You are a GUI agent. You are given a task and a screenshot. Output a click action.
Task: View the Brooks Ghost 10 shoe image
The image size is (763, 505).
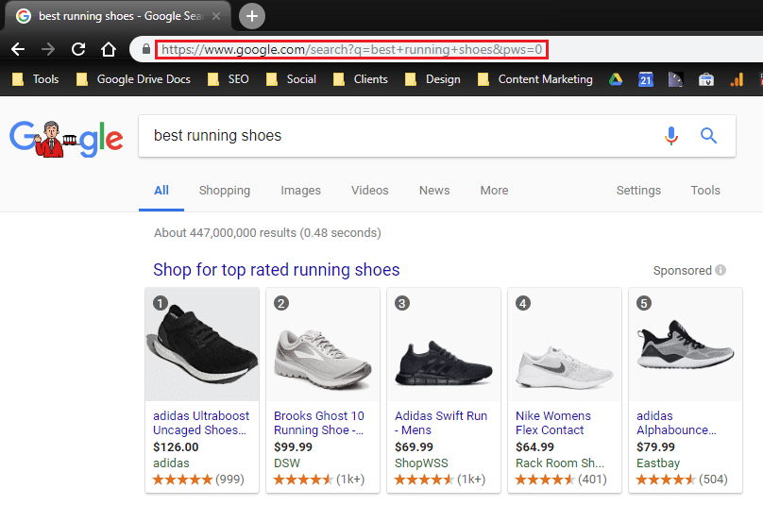click(x=323, y=344)
